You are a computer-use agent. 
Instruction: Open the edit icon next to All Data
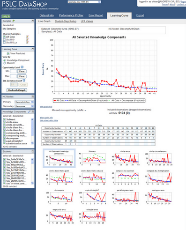pyautogui.click(x=27, y=37)
